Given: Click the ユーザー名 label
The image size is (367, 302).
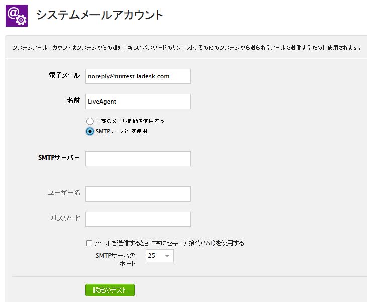Looking at the screenshot, I should coord(64,193).
